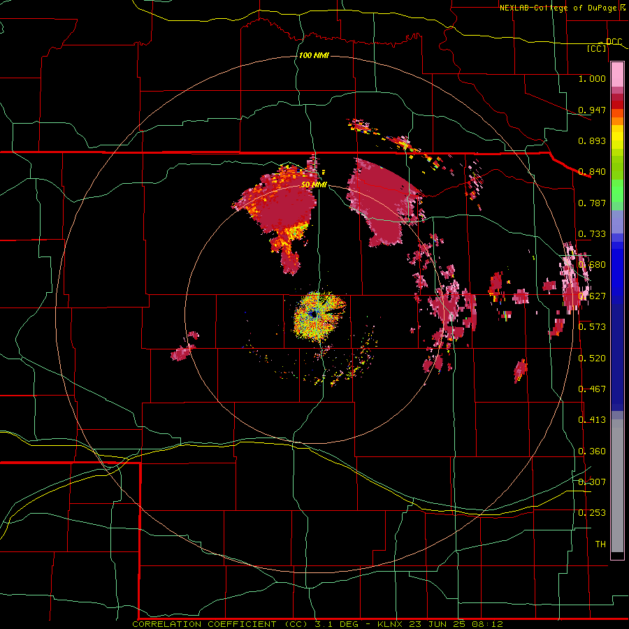Click the 0.787 color scale value

pyautogui.click(x=592, y=203)
